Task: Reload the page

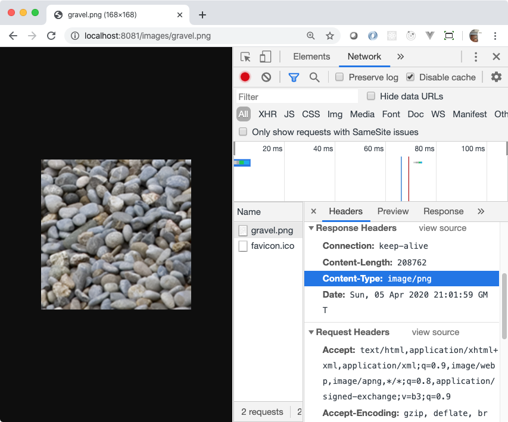Action: click(x=51, y=36)
